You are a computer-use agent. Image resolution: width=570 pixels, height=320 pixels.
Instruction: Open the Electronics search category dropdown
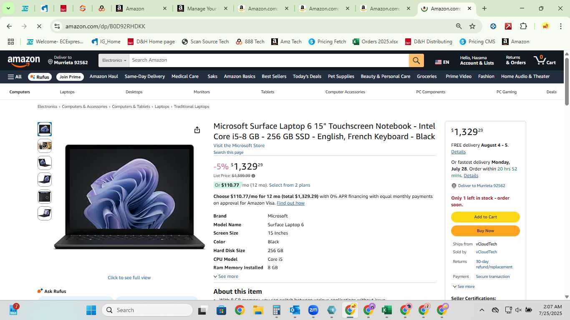point(114,60)
